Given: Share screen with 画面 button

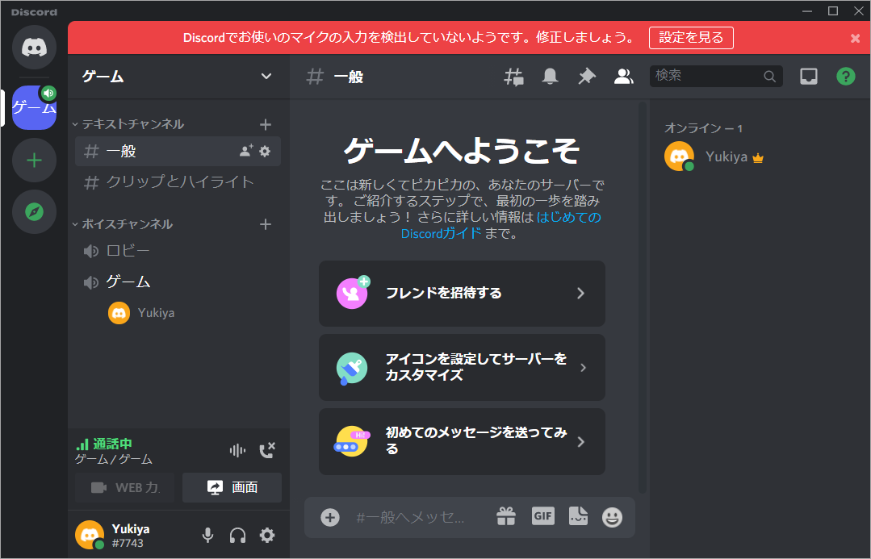Looking at the screenshot, I should point(232,487).
